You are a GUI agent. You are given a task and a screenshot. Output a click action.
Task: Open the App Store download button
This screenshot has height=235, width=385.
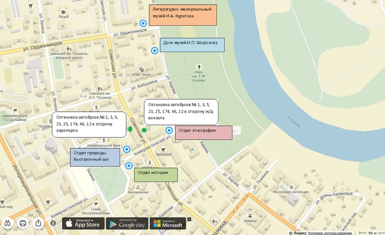(x=82, y=223)
